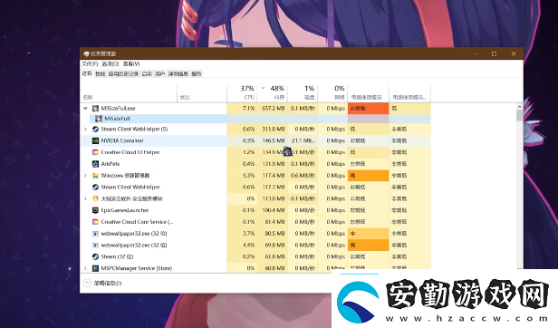This screenshot has width=558, height=328.
Task: Select the MiSideFull child row name
Action: point(117,119)
